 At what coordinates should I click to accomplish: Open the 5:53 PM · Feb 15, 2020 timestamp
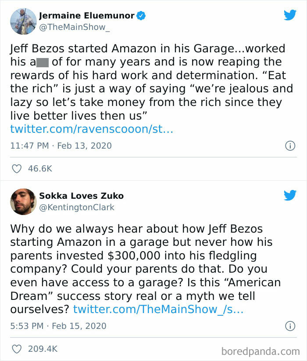click(x=58, y=326)
